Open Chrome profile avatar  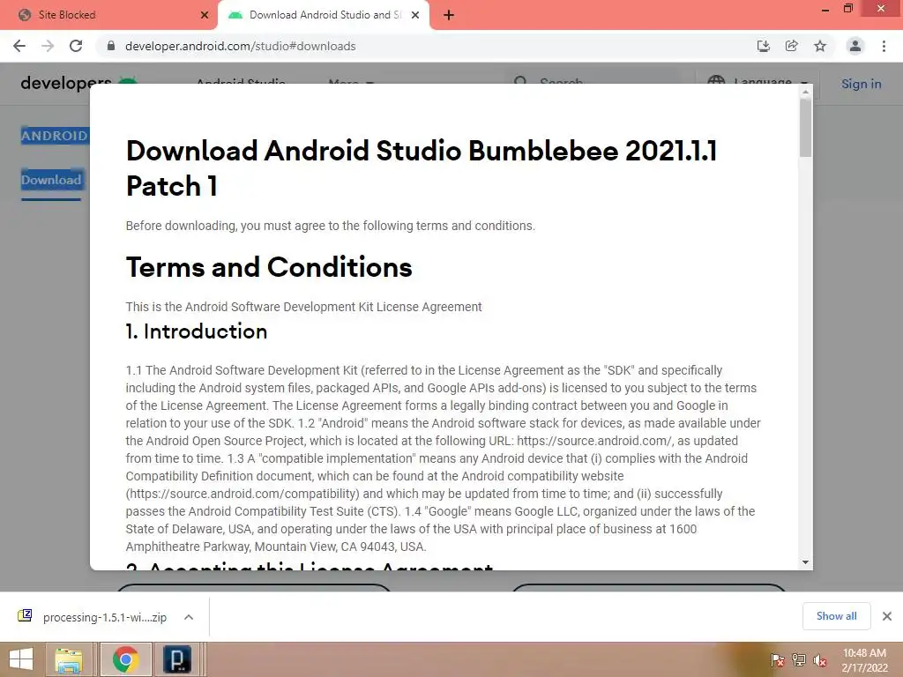(x=855, y=46)
